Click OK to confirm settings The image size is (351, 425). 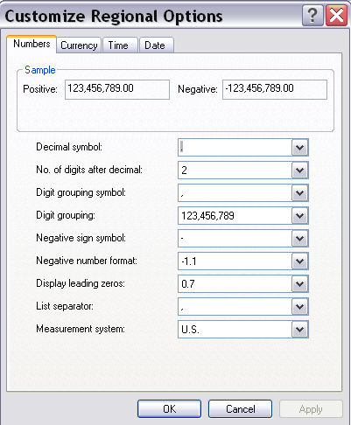tap(169, 409)
